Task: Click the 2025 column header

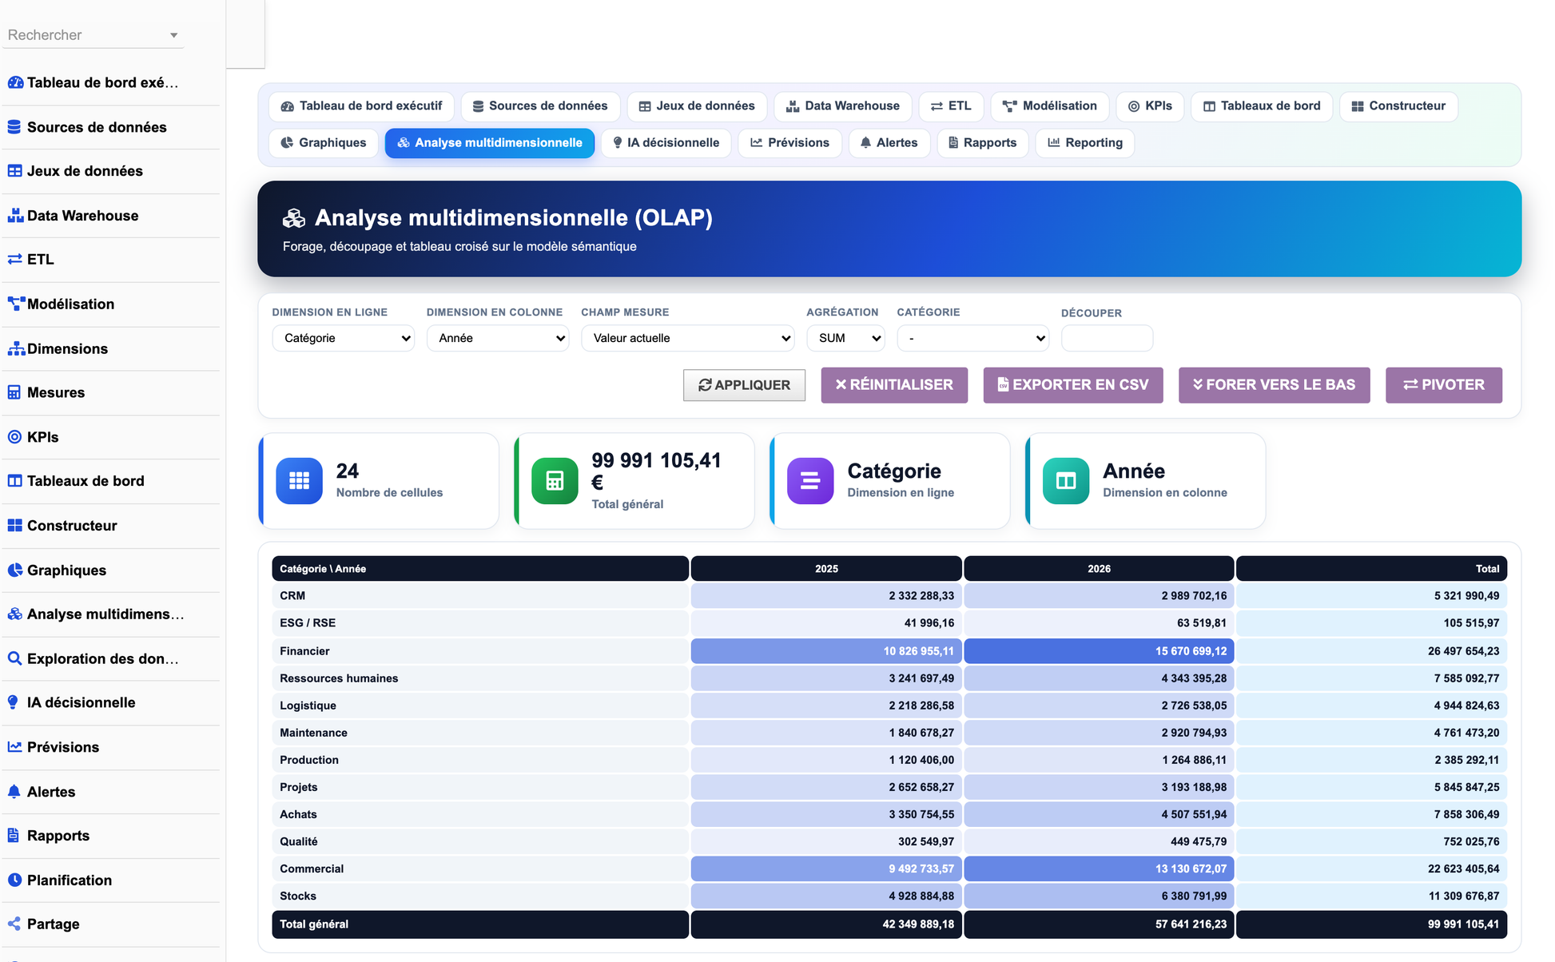Action: pyautogui.click(x=826, y=568)
